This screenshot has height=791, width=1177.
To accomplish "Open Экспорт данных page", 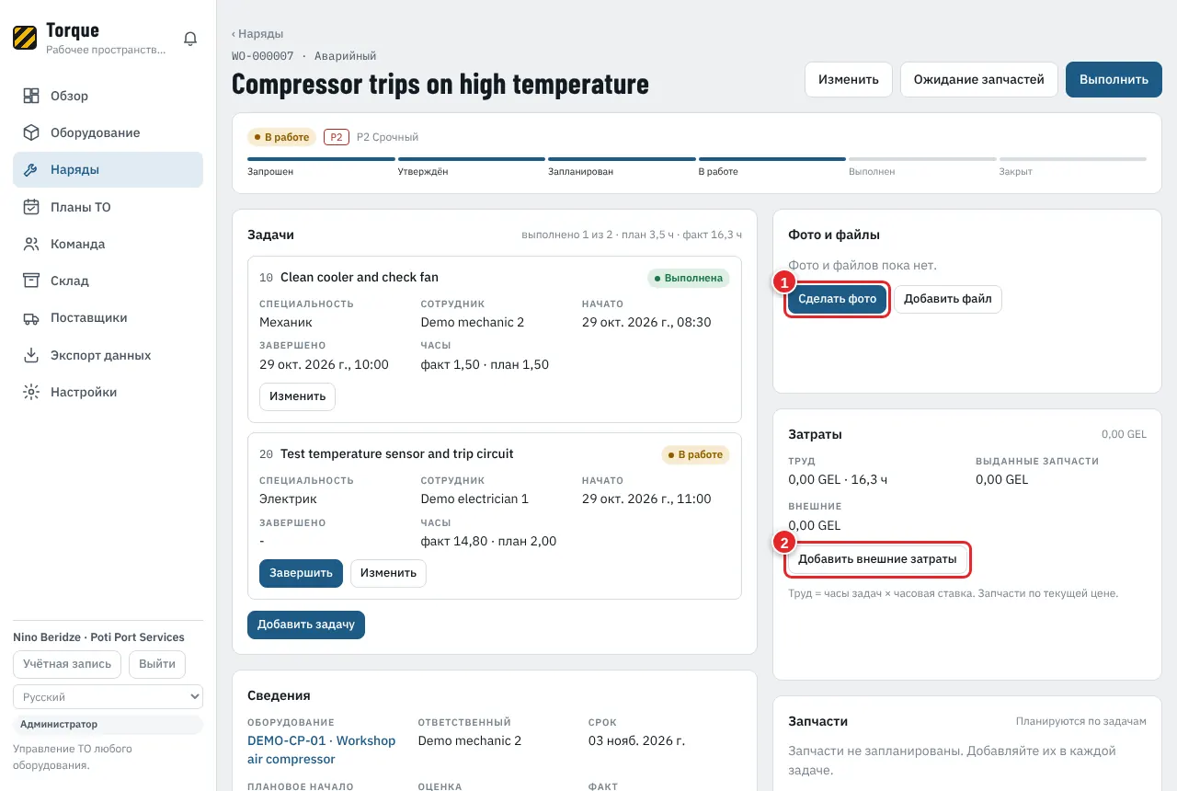I will click(108, 355).
